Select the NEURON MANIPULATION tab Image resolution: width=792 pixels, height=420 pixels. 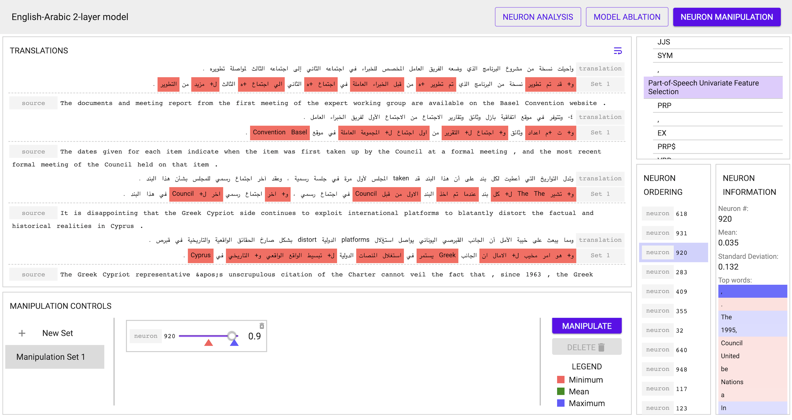726,17
